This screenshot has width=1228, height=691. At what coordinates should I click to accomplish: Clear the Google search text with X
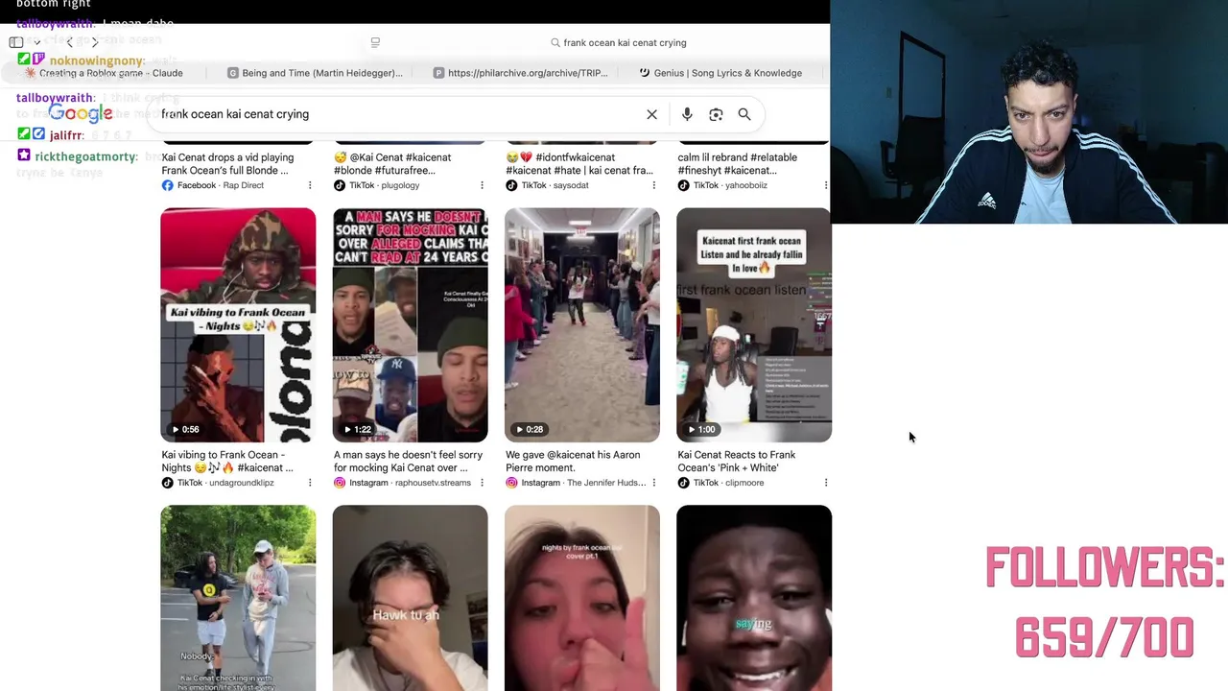[x=651, y=114]
